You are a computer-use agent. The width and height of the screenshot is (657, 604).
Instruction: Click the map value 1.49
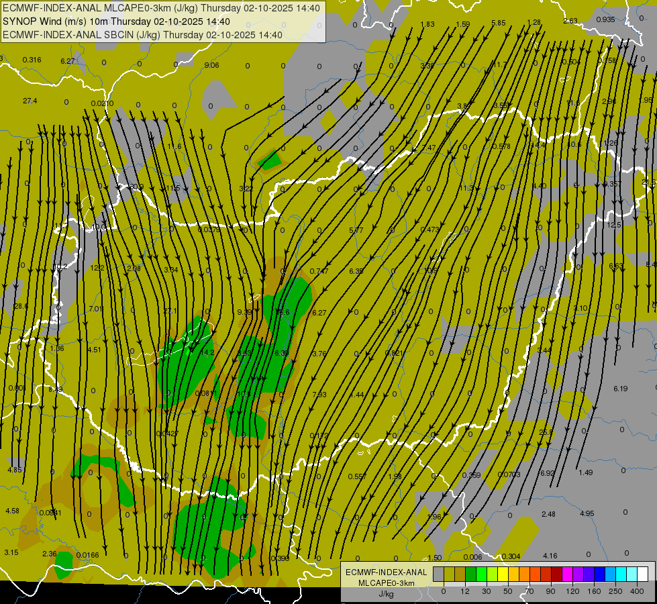click(x=585, y=472)
